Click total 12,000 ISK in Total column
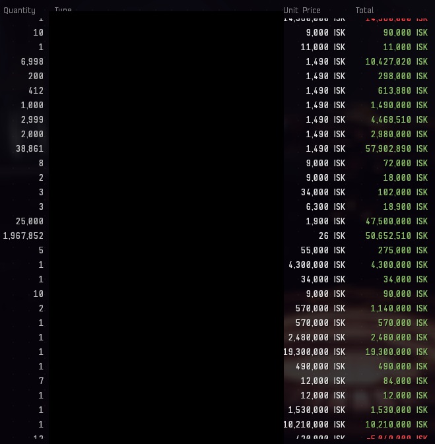 [405, 395]
